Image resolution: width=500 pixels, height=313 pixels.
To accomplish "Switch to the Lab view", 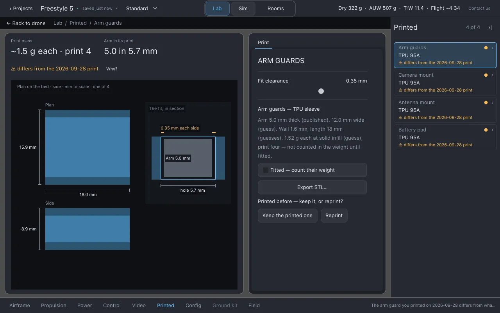I will tap(217, 9).
